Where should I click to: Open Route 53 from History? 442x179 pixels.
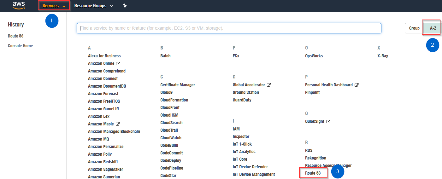16,36
